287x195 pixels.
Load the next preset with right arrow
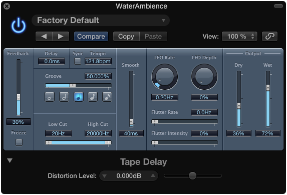pos(61,36)
